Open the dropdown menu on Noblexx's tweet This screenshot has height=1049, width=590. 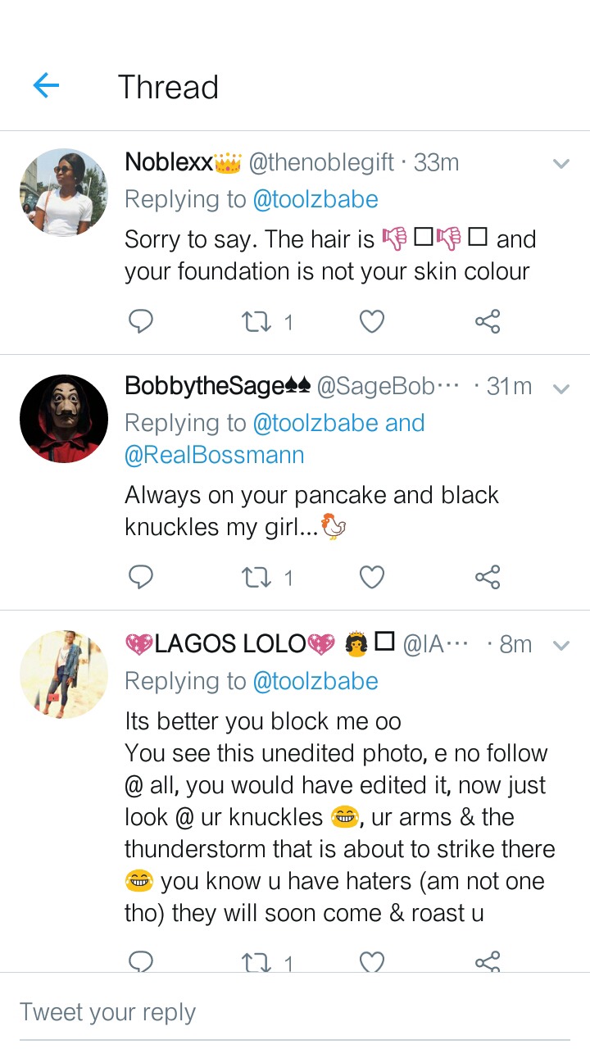click(560, 164)
